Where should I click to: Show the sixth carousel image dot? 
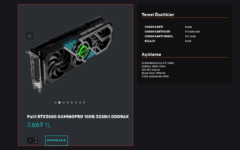[x=76, y=102]
